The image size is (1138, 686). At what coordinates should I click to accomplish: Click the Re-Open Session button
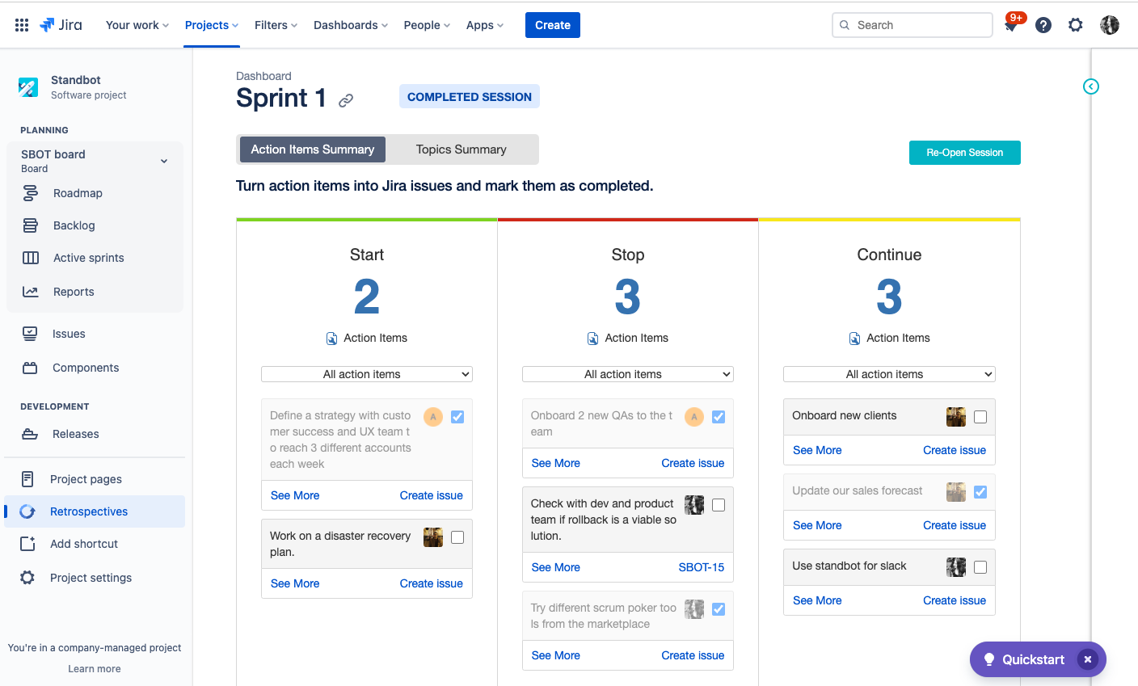964,153
